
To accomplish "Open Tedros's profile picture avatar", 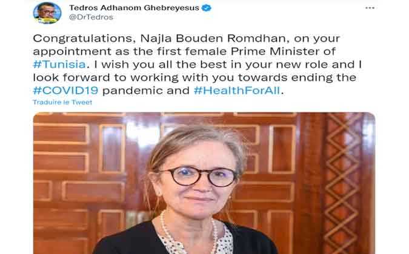I will click(47, 13).
